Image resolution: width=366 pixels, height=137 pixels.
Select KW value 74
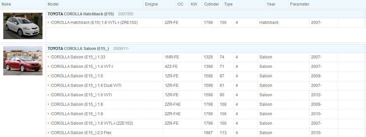tap(222, 57)
